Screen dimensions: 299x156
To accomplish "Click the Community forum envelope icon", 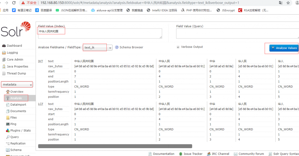I will (236, 154).
